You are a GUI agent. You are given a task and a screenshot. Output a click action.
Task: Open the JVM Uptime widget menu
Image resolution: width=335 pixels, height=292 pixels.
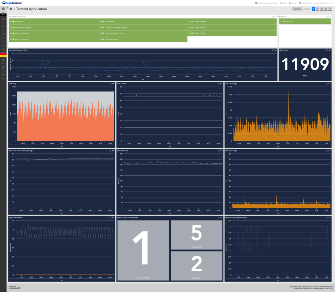[x=329, y=50]
